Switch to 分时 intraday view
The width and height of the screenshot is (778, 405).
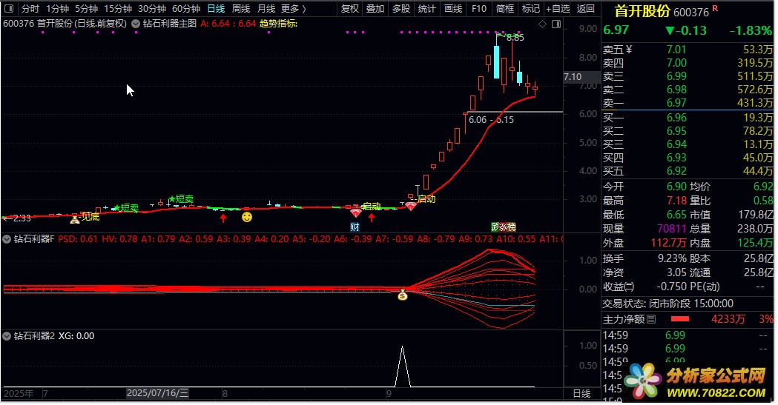pyautogui.click(x=30, y=8)
